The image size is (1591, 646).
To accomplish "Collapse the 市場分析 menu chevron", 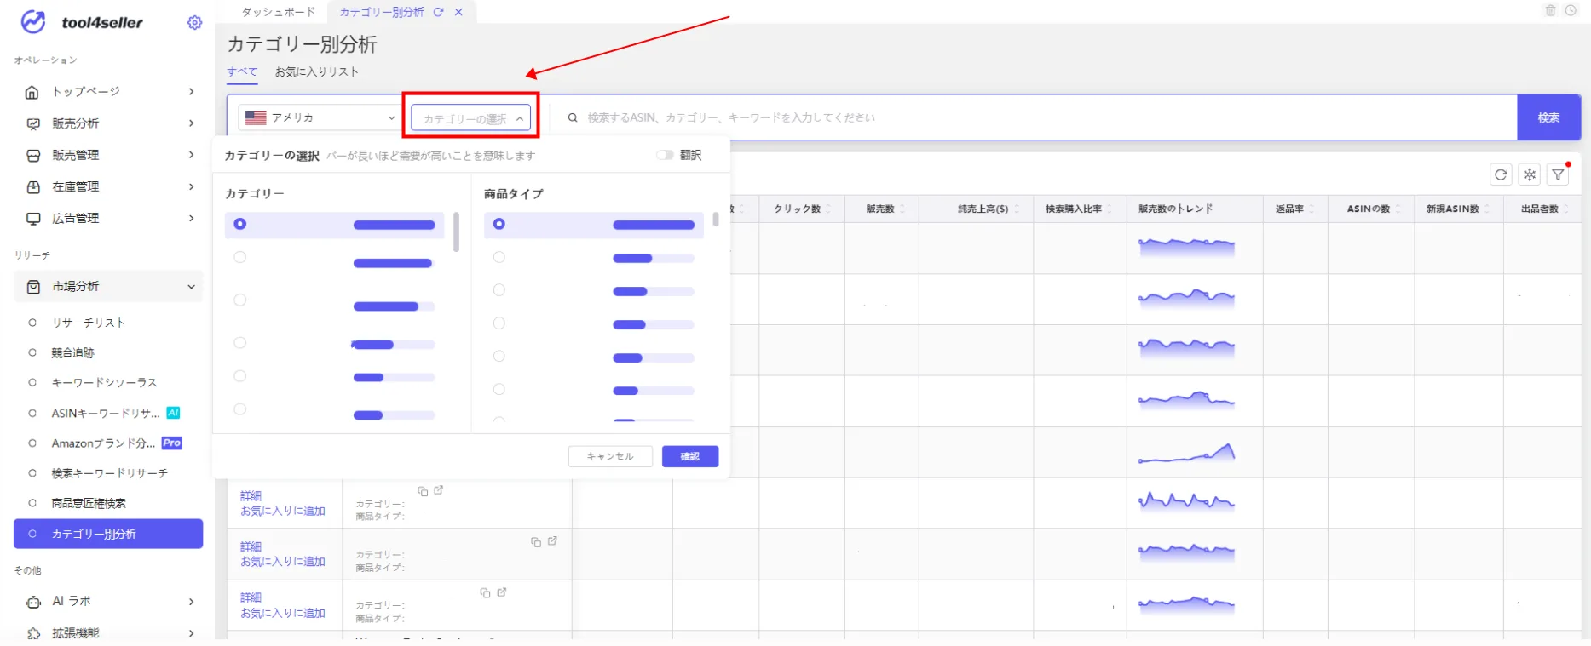I will tap(191, 287).
